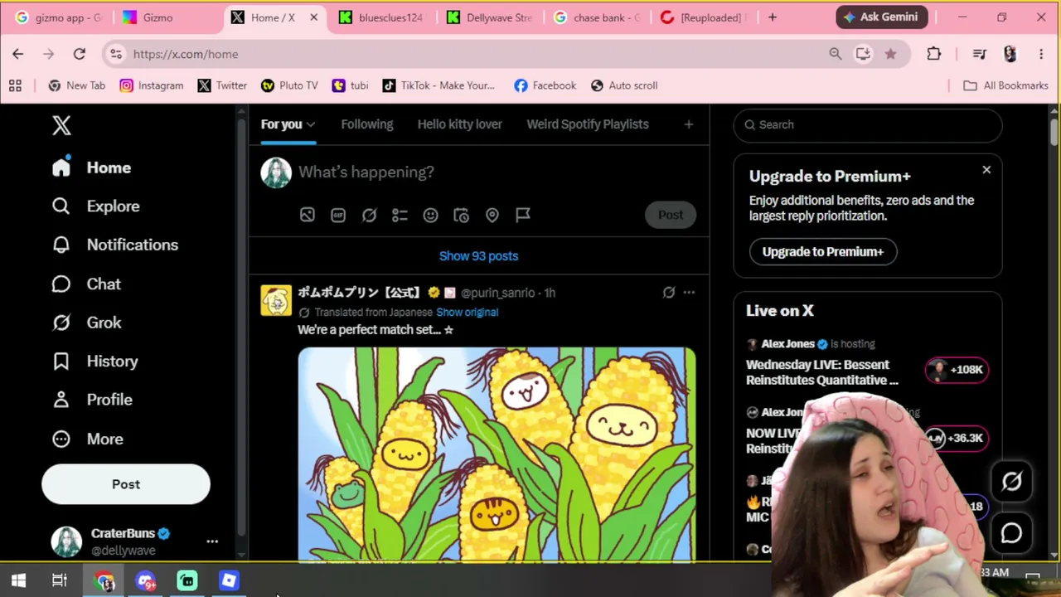Switch to the chase bank browser tab

click(597, 17)
